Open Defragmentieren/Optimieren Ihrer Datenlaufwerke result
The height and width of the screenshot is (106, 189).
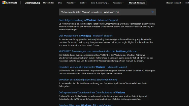point(92,92)
